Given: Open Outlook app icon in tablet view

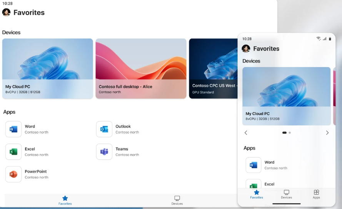Looking at the screenshot, I should click(104, 129).
